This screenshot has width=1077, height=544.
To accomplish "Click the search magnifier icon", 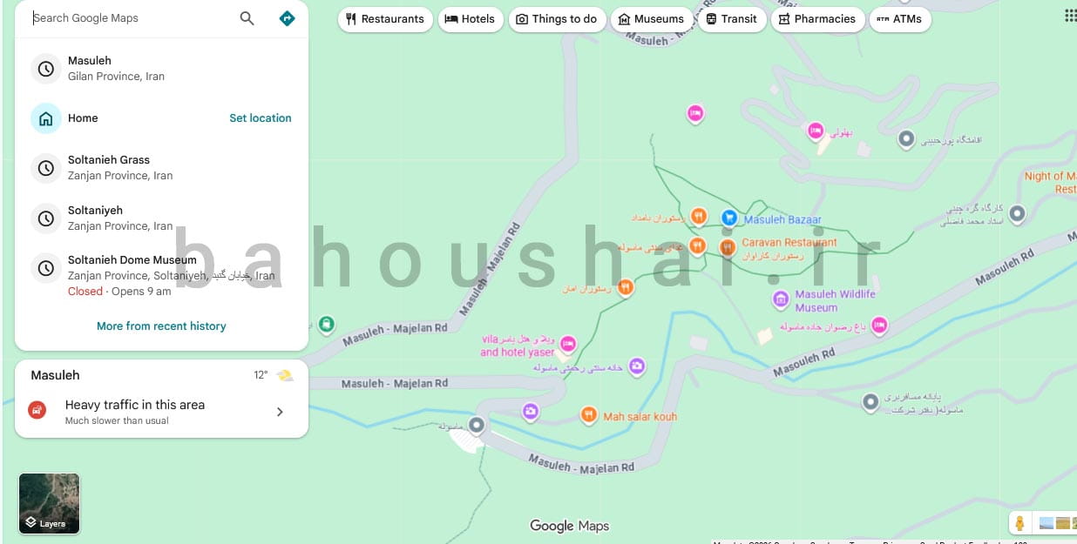I will point(247,18).
